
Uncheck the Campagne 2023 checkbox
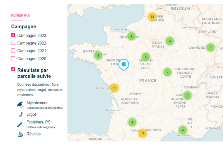point(13,35)
